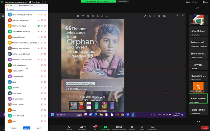The height and width of the screenshot is (131, 210).
Task: Open Security in the Zoom toolbar
Action: 69,128
